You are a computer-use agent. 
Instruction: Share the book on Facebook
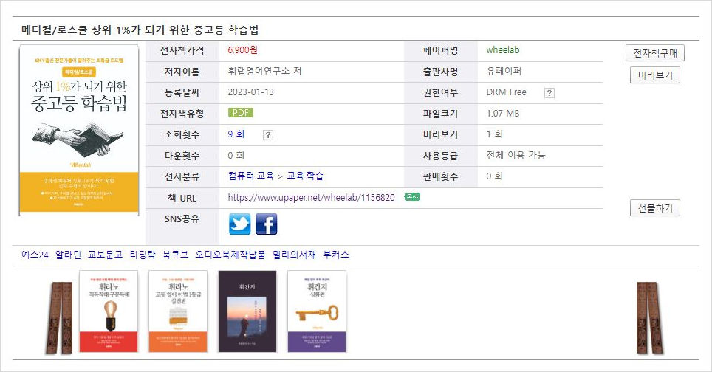point(266,224)
